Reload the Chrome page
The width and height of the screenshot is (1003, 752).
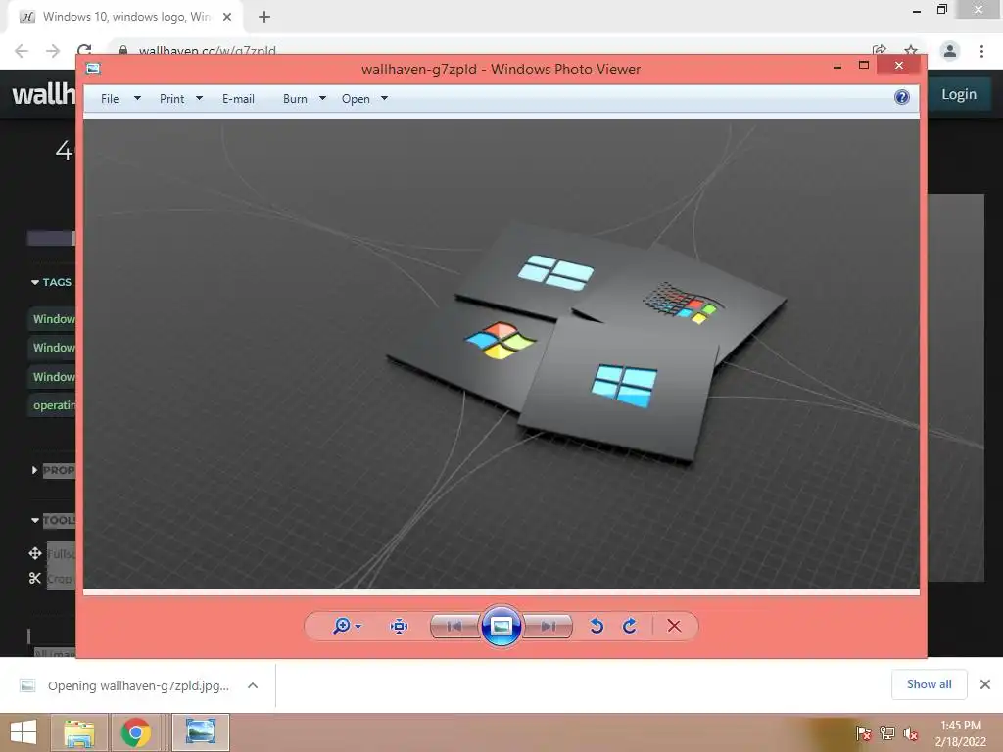(x=84, y=50)
